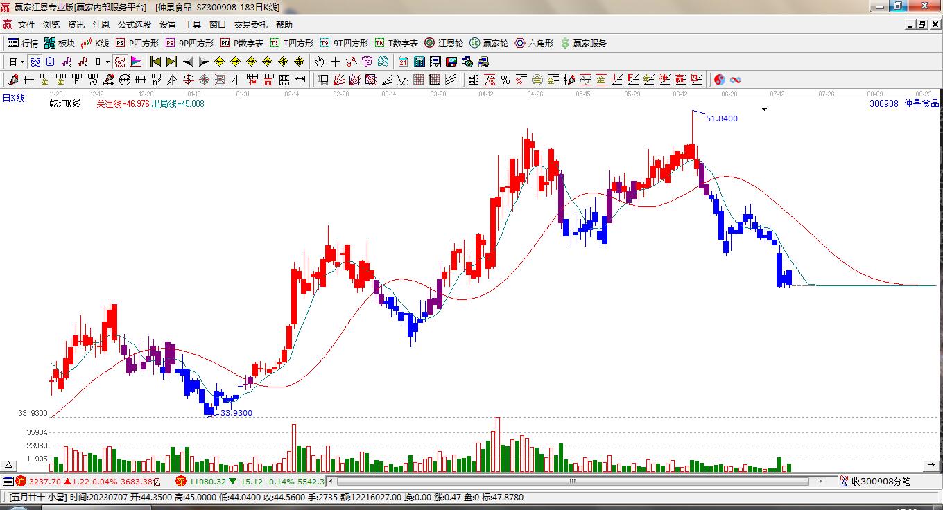943x510 pixels.
Task: Click the yellow left-arrow diamond icon
Action: [220, 62]
